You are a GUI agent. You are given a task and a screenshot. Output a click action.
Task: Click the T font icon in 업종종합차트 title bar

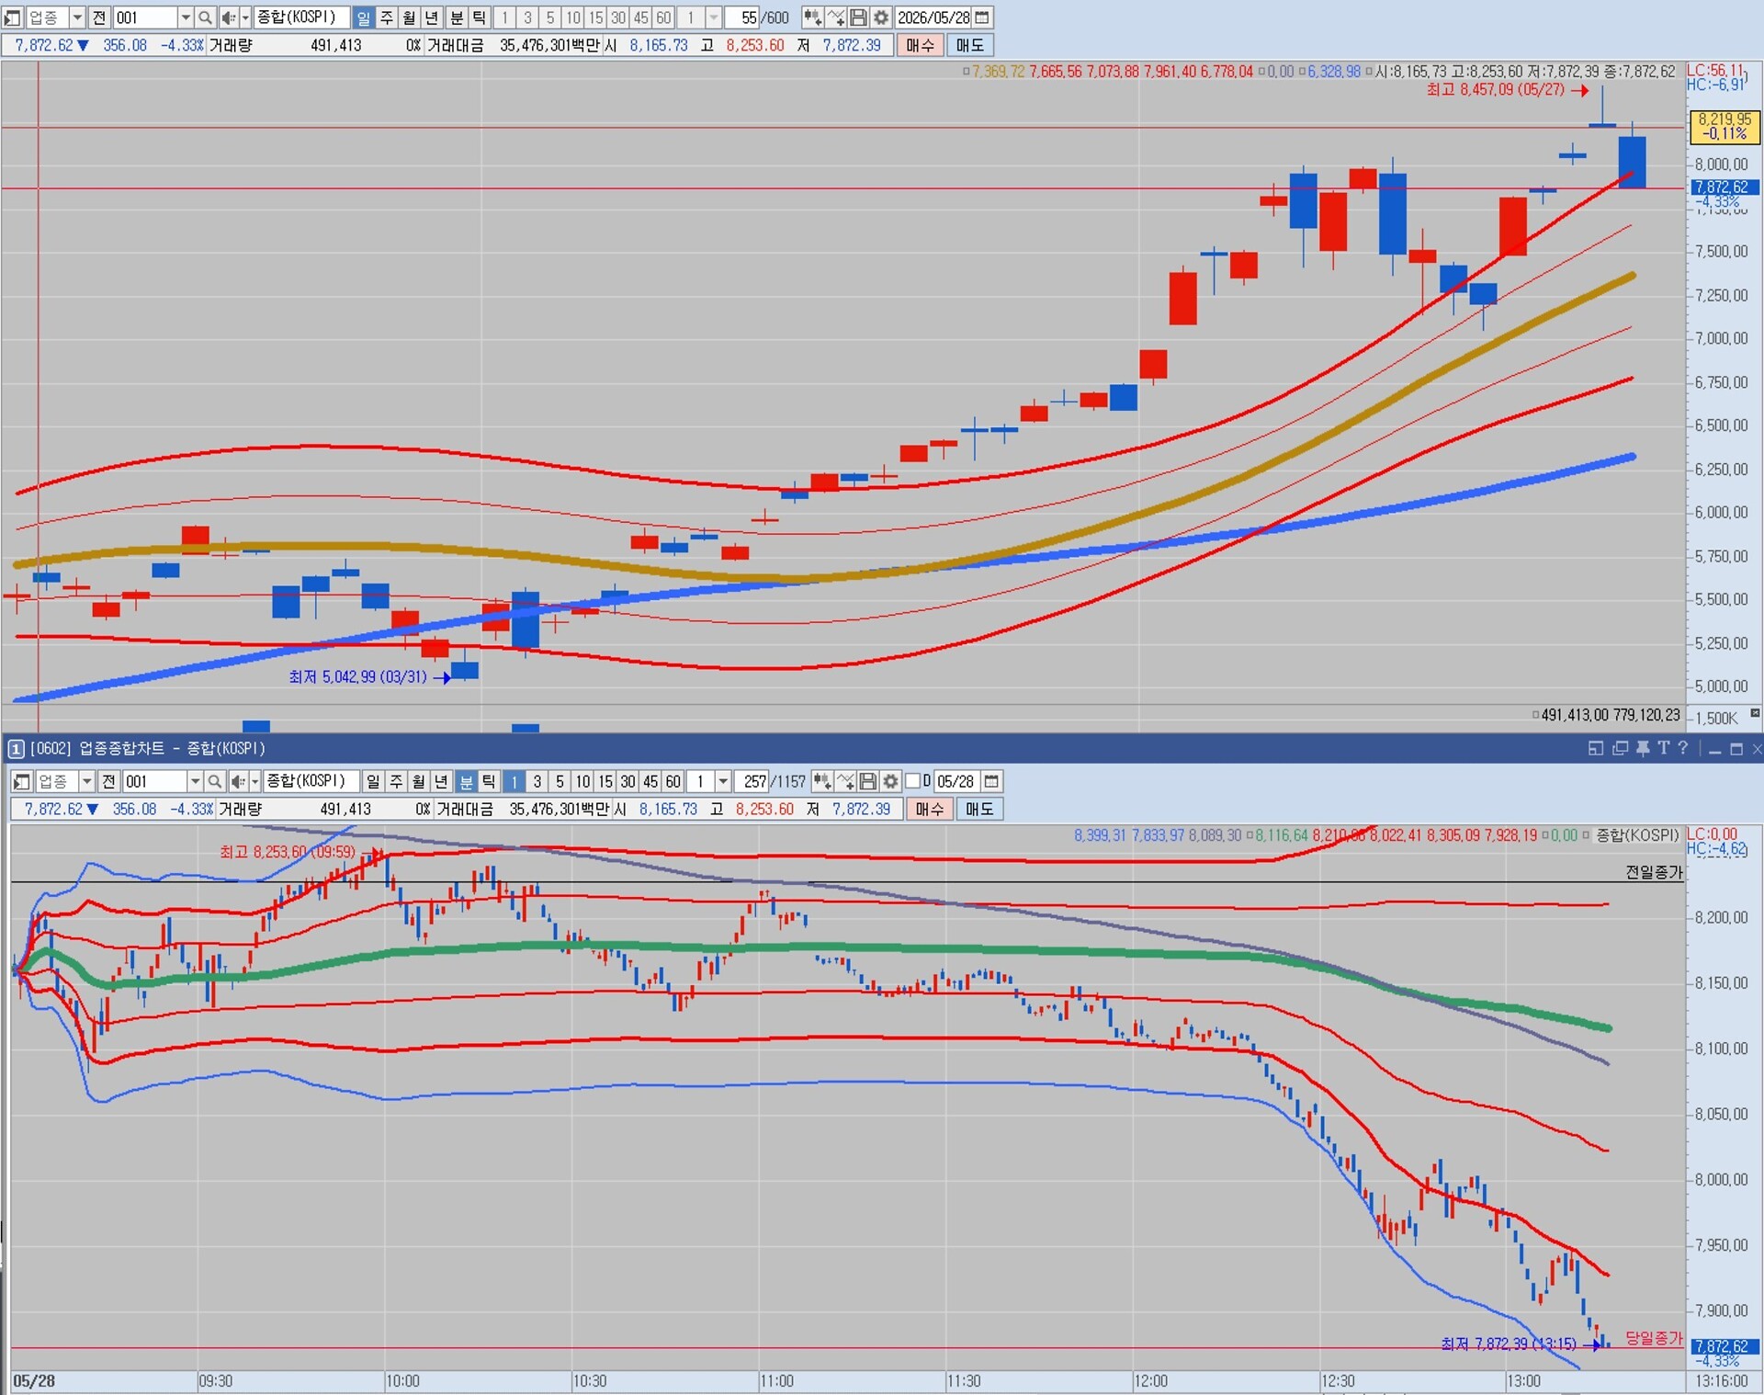tap(1663, 748)
